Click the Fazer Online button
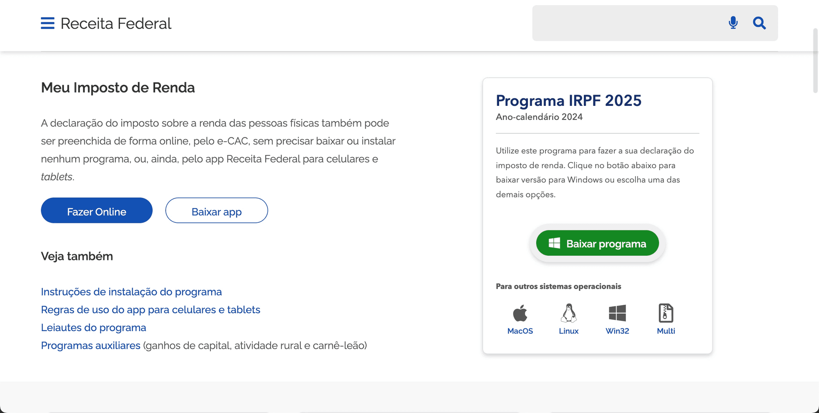 point(96,210)
